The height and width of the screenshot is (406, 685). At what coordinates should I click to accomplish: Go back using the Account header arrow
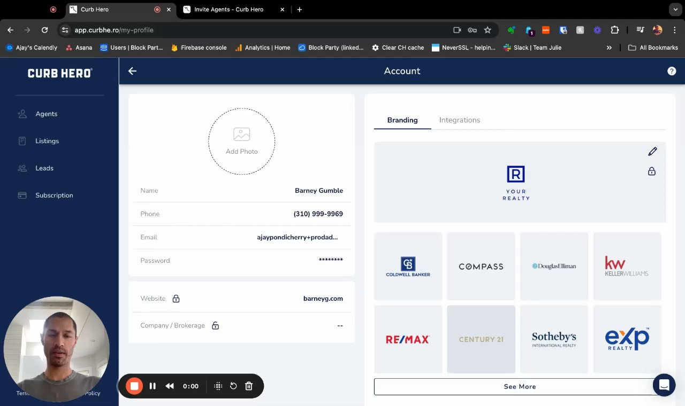[132, 71]
